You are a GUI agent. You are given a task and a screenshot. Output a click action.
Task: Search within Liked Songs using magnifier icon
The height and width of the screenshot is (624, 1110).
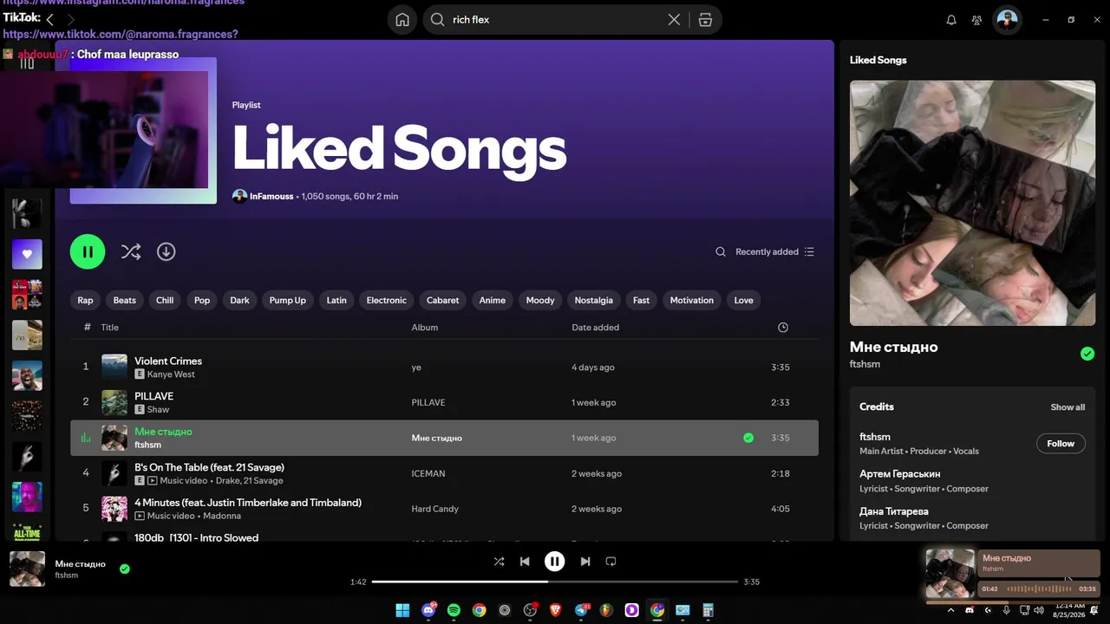click(721, 252)
